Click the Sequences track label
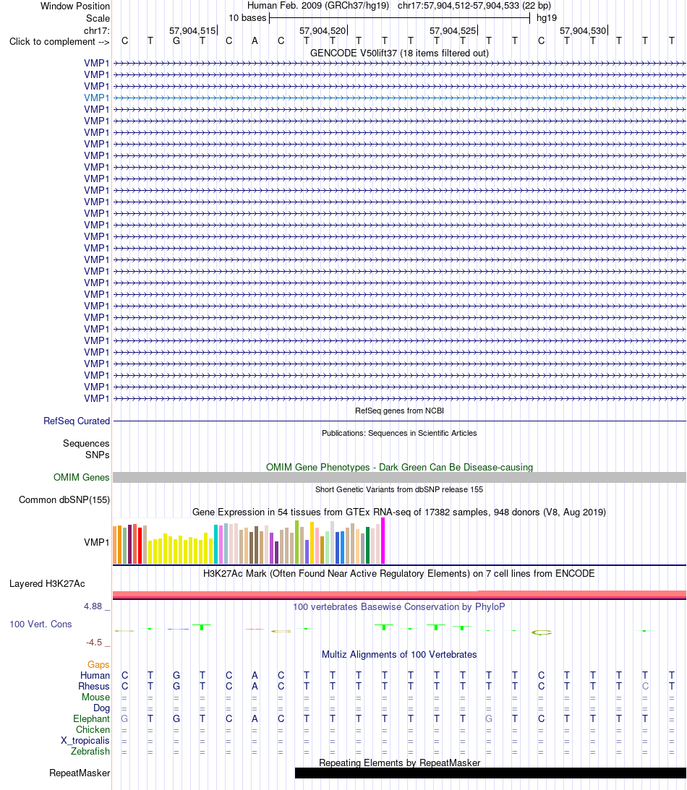The width and height of the screenshot is (687, 790). pyautogui.click(x=86, y=443)
